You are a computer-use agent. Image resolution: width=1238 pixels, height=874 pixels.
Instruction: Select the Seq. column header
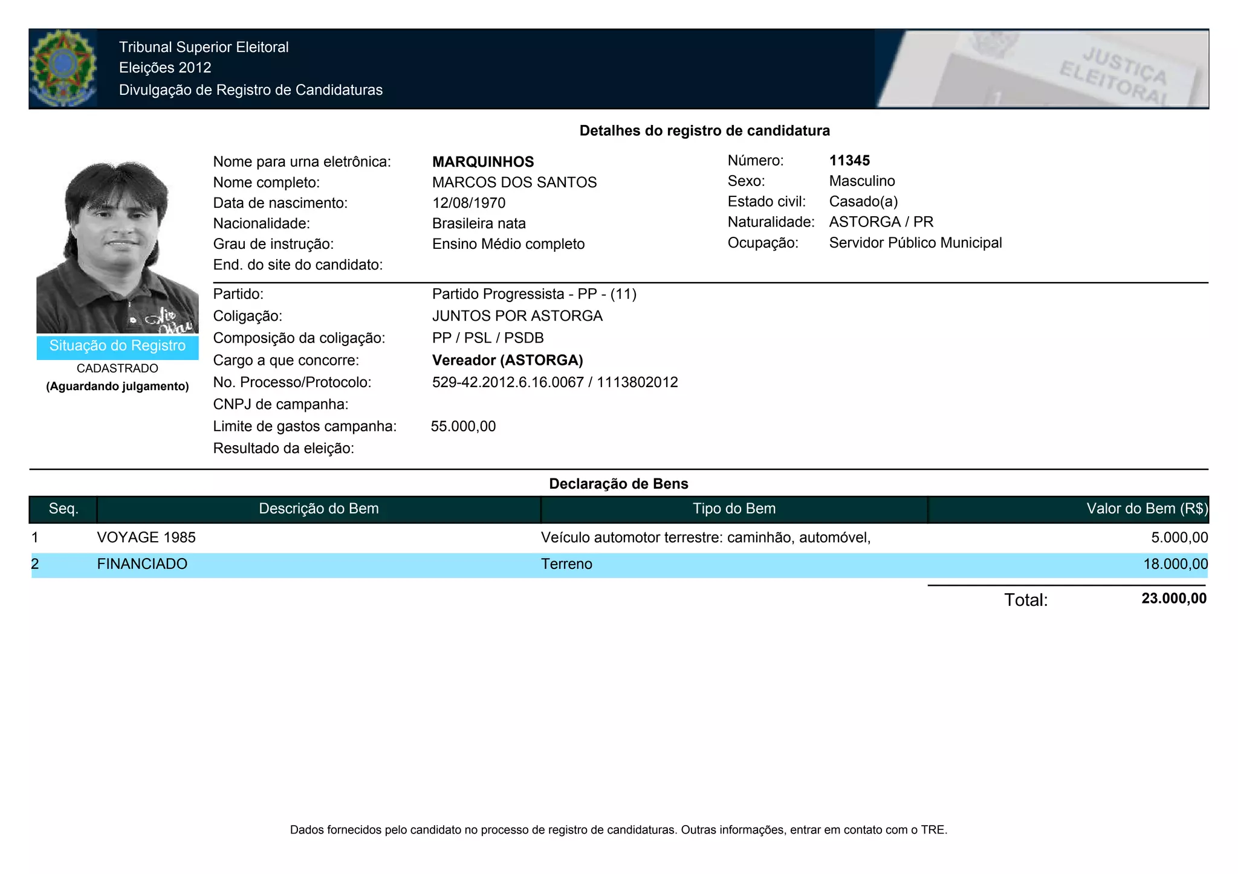(x=63, y=509)
